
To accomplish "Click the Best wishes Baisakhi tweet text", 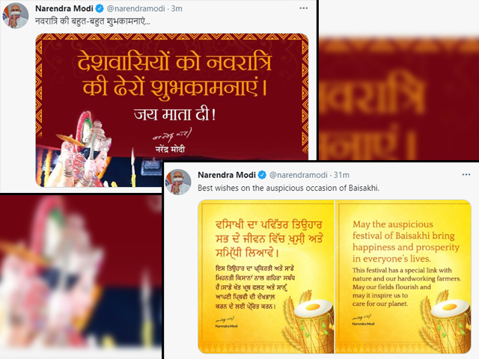I will click(x=288, y=188).
